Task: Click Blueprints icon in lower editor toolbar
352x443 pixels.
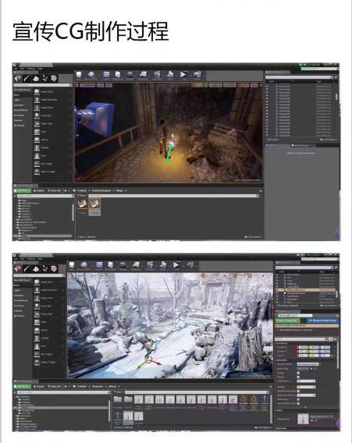Action: coord(136,266)
